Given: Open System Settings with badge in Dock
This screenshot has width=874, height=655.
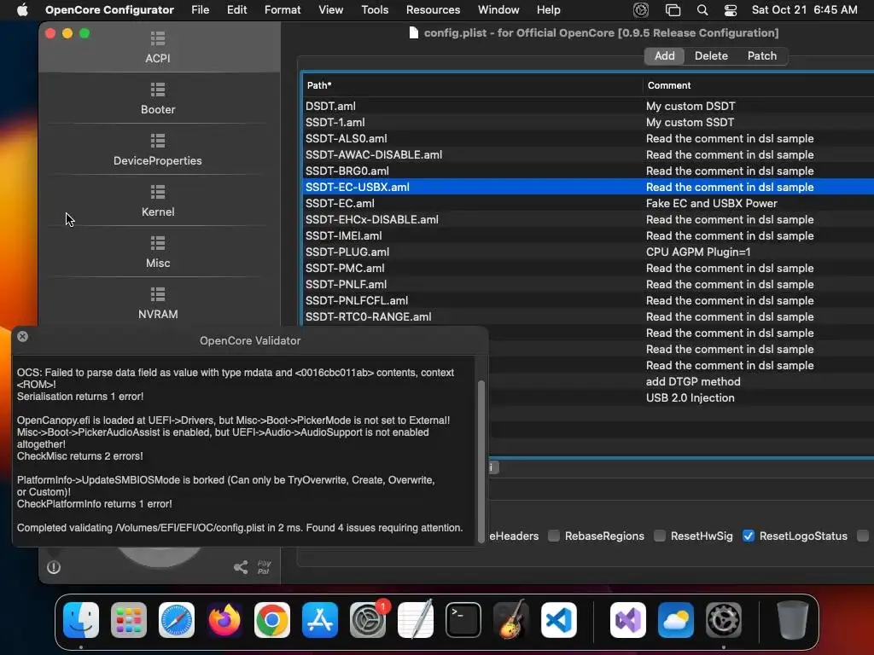Looking at the screenshot, I should 368,620.
